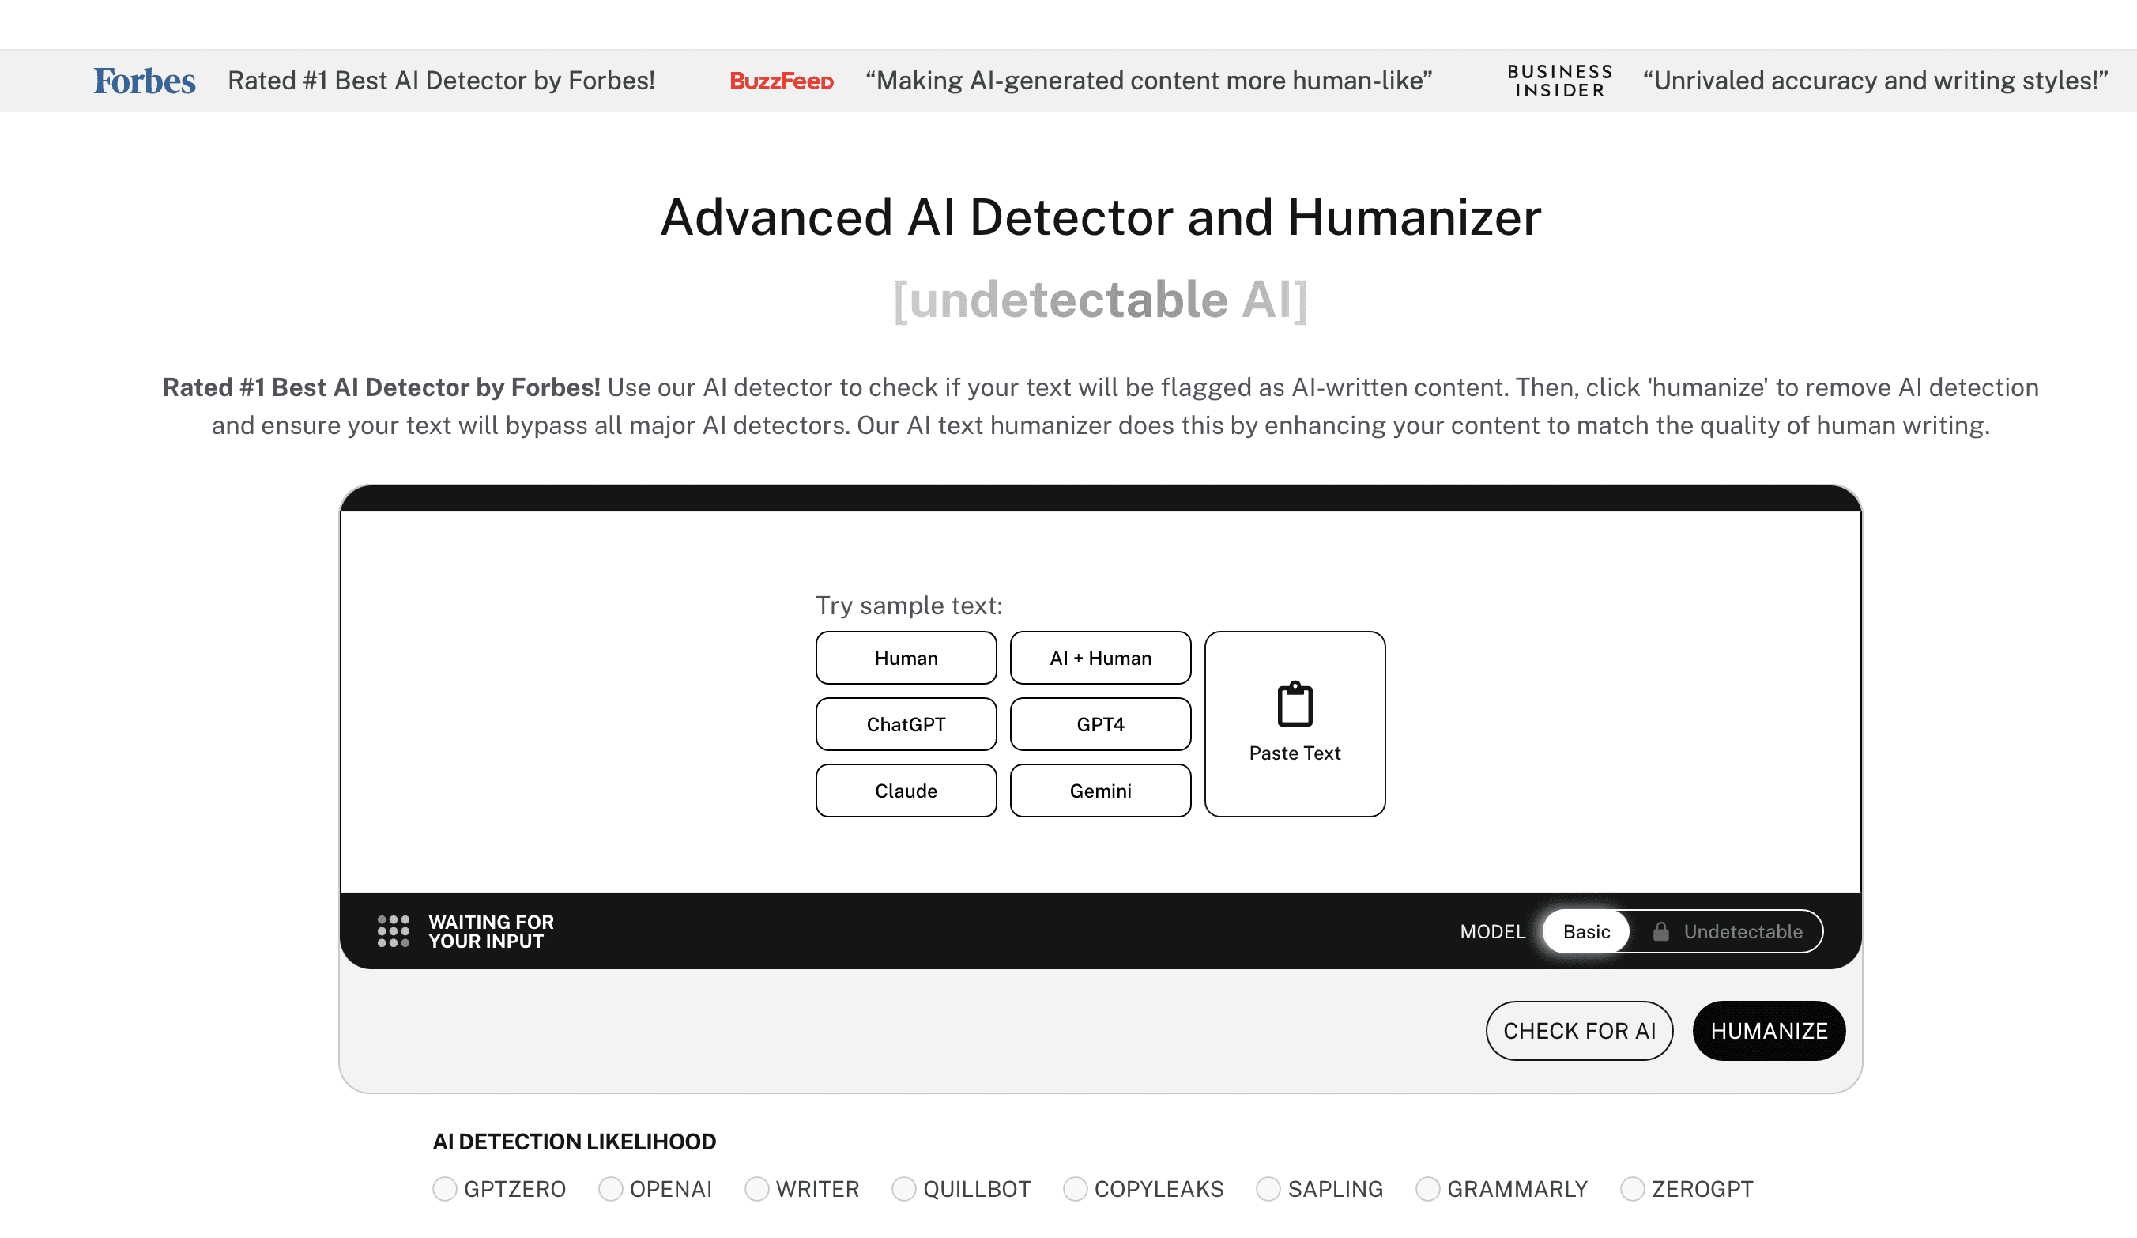
Task: Click the Forbes logo in banner
Action: pos(144,81)
